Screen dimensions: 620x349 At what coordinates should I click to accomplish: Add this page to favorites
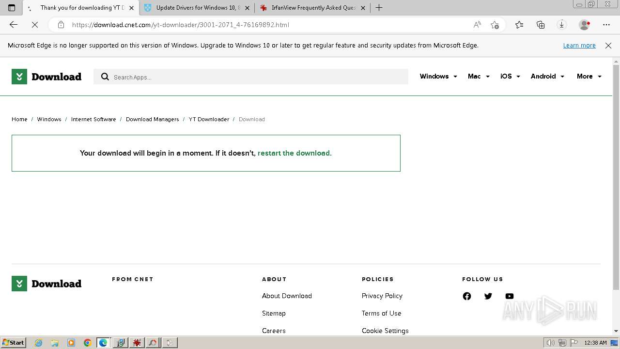coord(495,25)
